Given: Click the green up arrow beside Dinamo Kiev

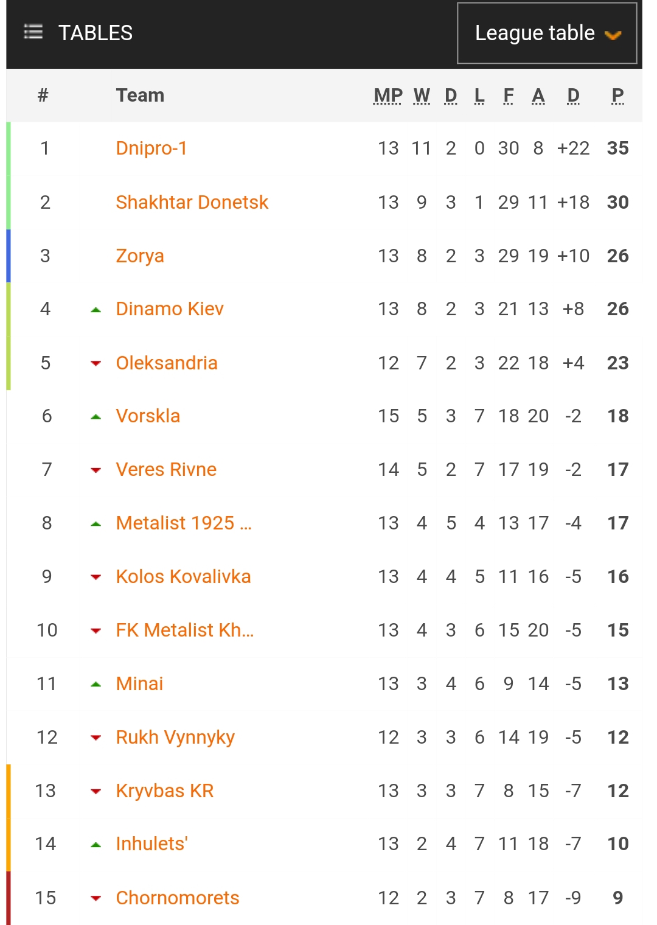Looking at the screenshot, I should click(x=96, y=310).
